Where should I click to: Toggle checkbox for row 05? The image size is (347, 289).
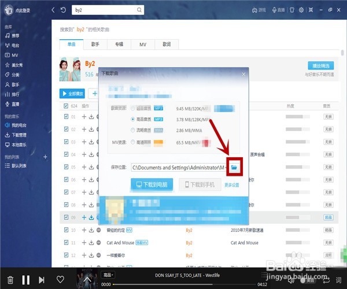click(x=66, y=167)
